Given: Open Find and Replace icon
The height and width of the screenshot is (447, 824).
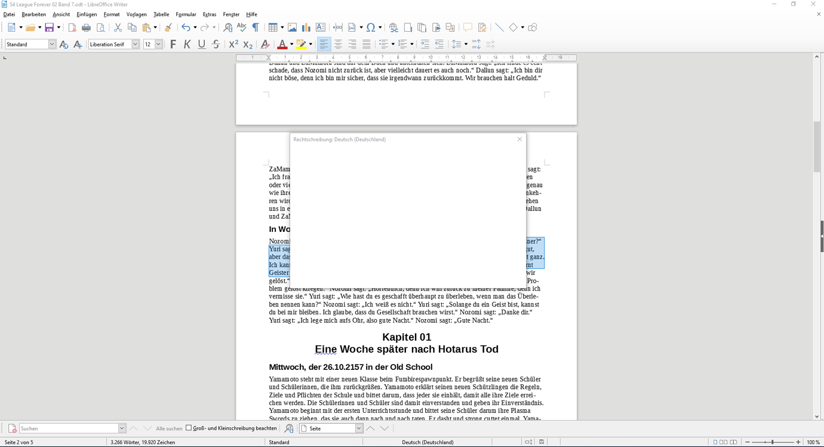Looking at the screenshot, I should tap(227, 27).
